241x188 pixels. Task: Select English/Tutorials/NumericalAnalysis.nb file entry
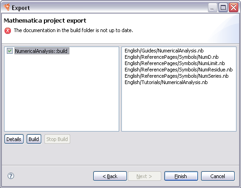[x=166, y=82]
